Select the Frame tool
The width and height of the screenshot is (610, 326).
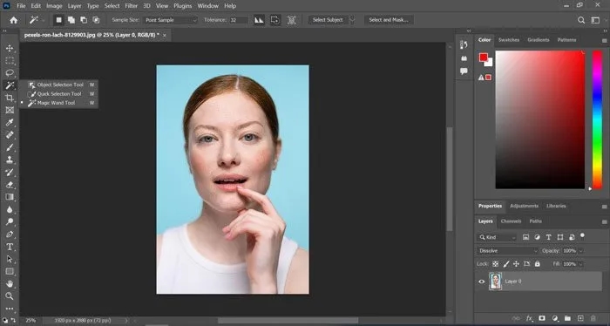10,110
